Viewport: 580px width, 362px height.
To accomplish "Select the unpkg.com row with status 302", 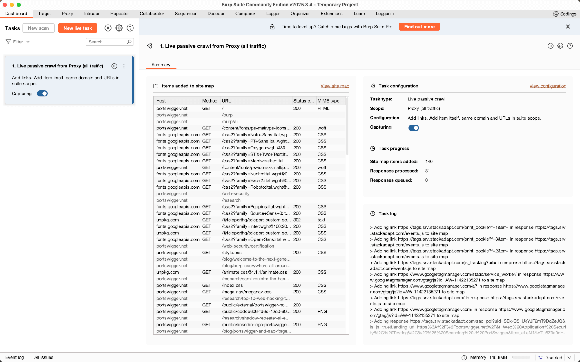I will pos(249,220).
